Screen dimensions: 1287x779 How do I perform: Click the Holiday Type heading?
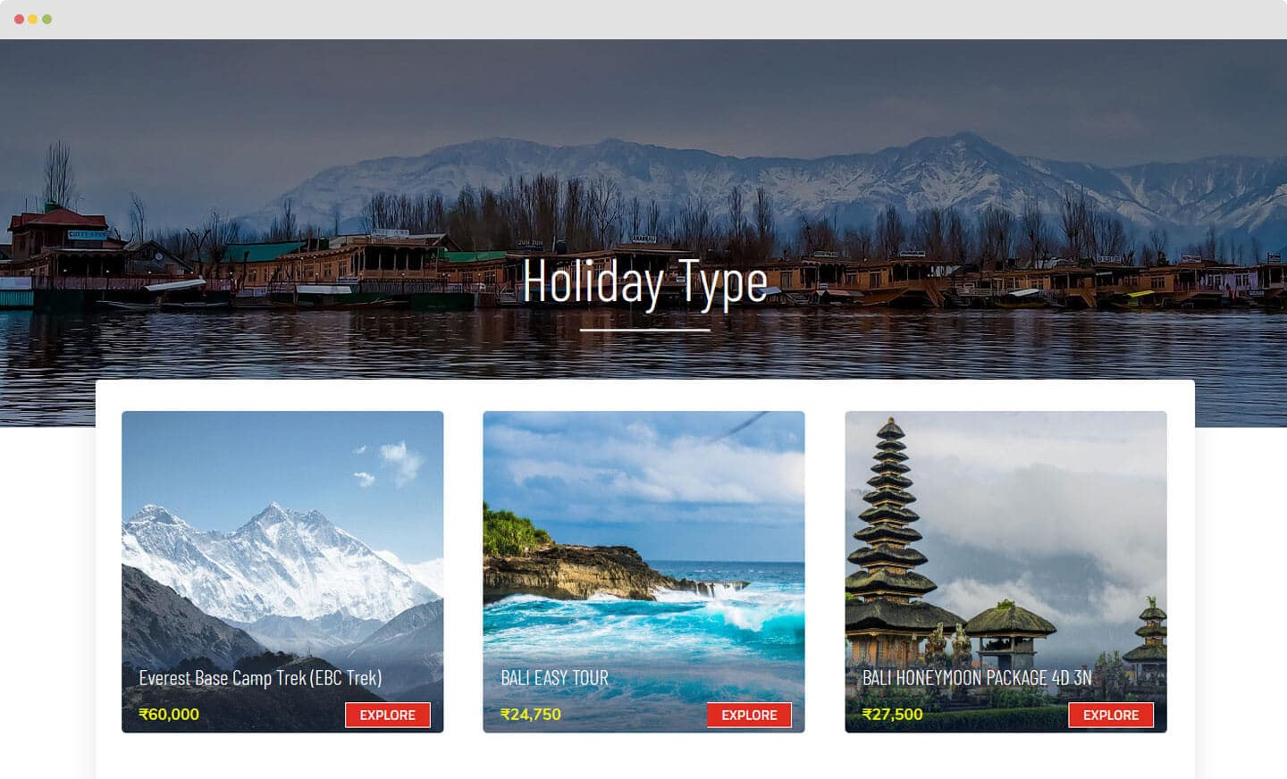point(644,282)
